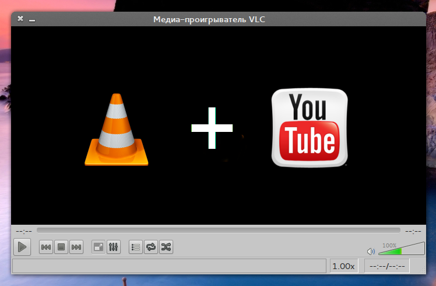Click the VLC cone image in video

[117, 129]
